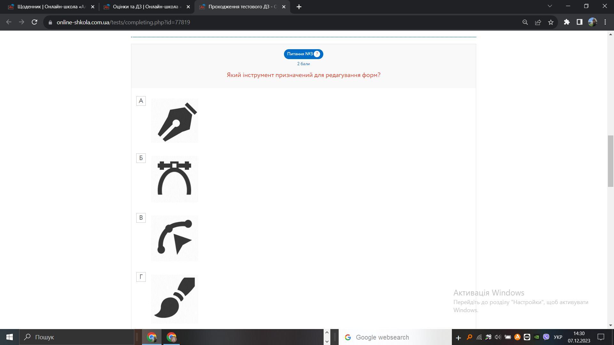Bookmark this page with star
Image resolution: width=614 pixels, height=345 pixels.
pos(551,22)
